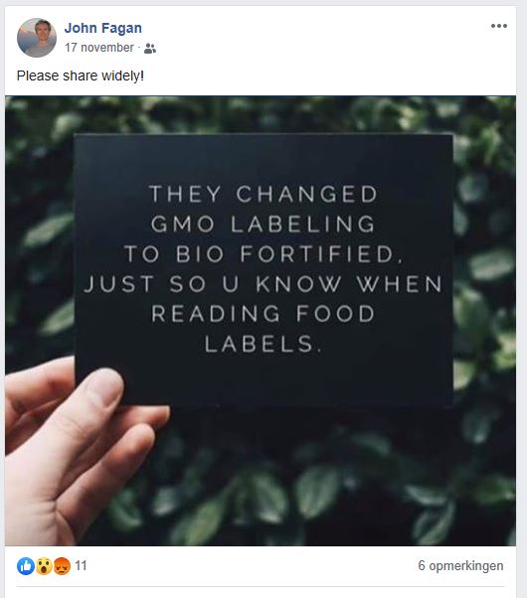
Task: Open the GMO labeling photo full view
Action: (x=261, y=321)
